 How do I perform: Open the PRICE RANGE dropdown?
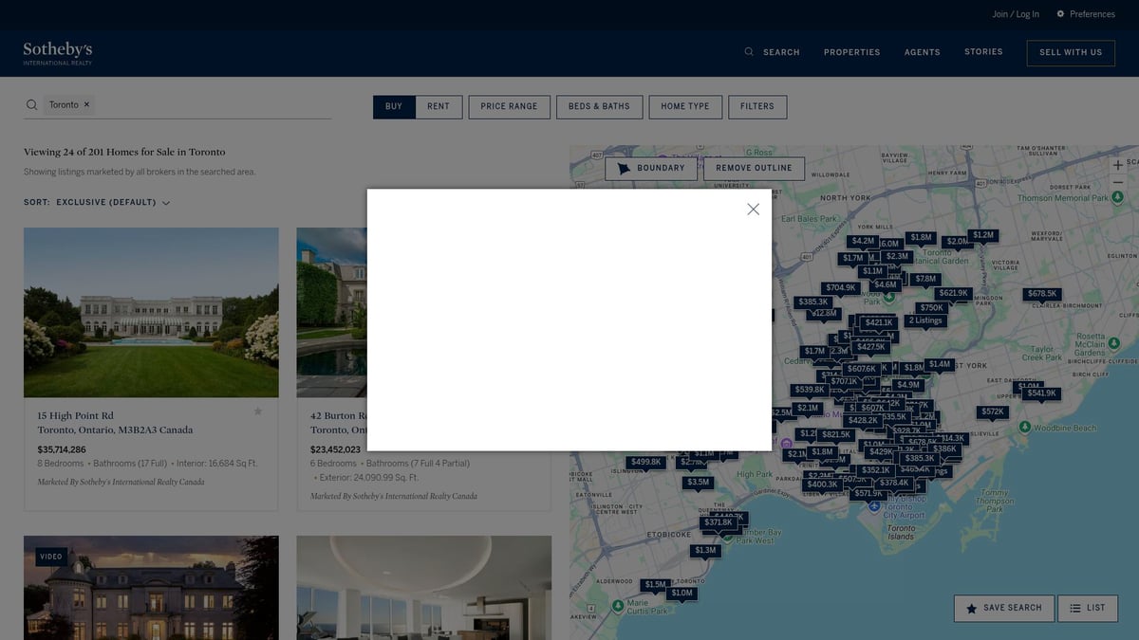pos(509,107)
